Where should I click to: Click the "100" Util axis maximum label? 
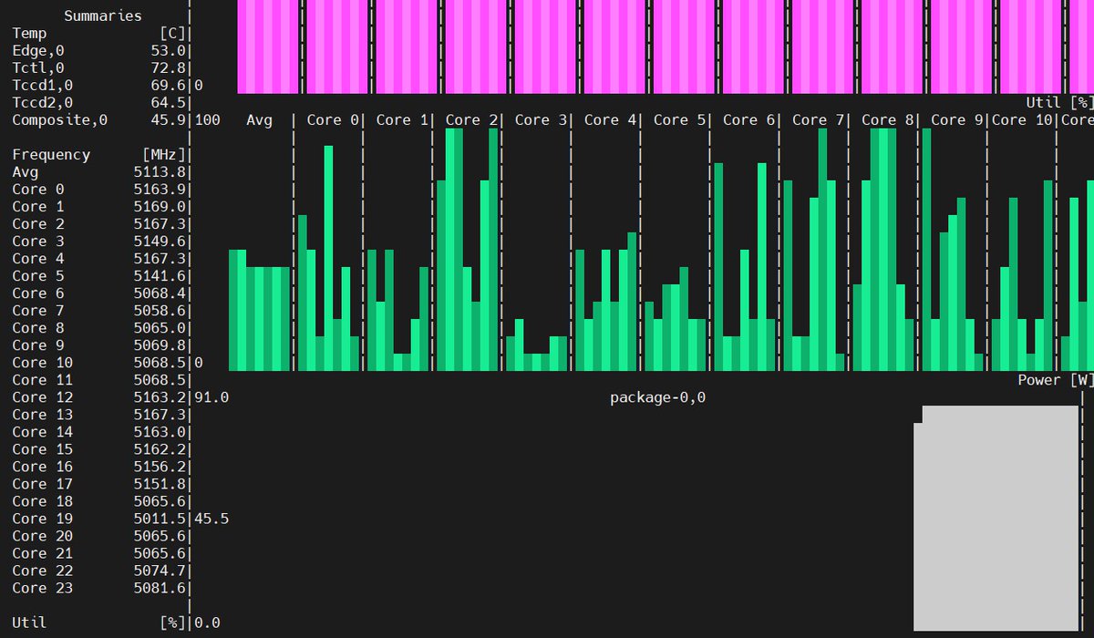207,119
